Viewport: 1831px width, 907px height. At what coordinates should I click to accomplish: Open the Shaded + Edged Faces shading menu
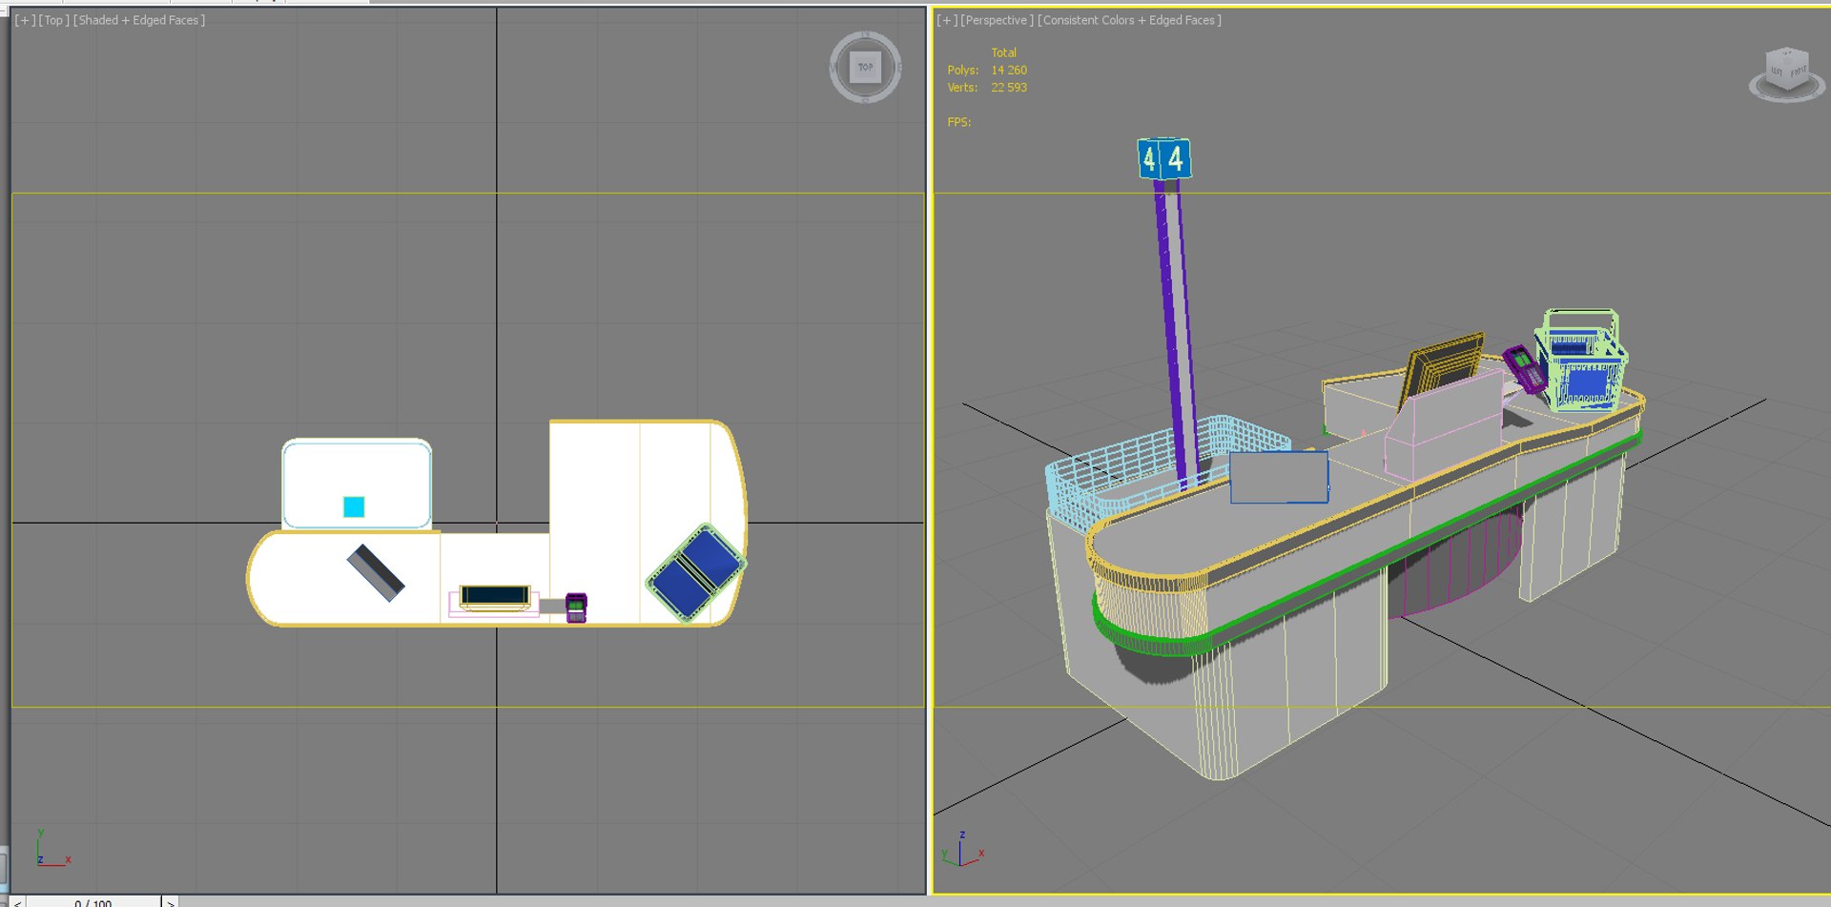(139, 20)
